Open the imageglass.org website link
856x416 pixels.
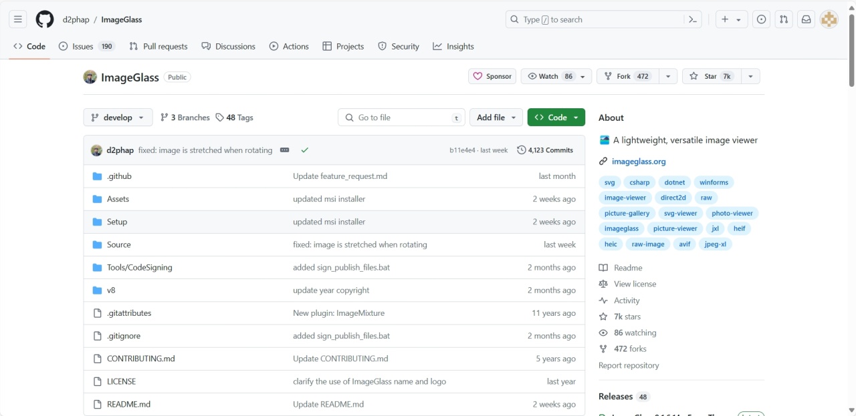click(639, 162)
